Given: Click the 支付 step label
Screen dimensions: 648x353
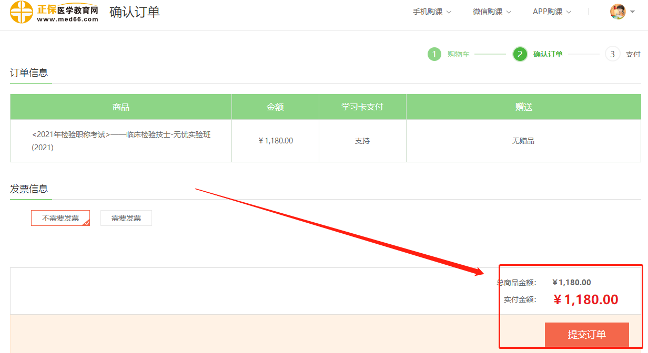Looking at the screenshot, I should pyautogui.click(x=633, y=54).
